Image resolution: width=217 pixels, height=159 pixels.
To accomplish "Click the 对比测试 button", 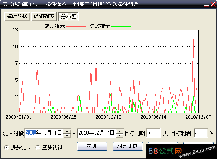I will 128,146.
